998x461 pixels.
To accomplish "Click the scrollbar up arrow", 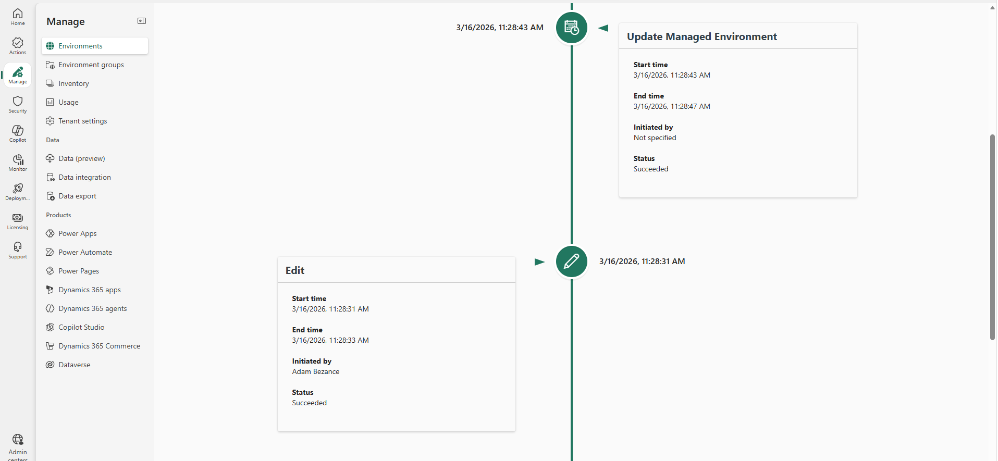I will pos(993,7).
